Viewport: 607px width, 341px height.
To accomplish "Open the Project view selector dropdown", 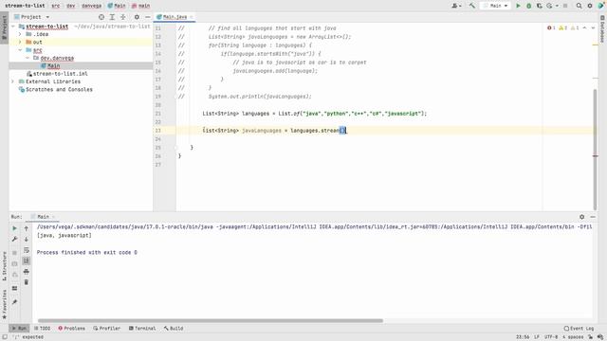I will point(31,17).
